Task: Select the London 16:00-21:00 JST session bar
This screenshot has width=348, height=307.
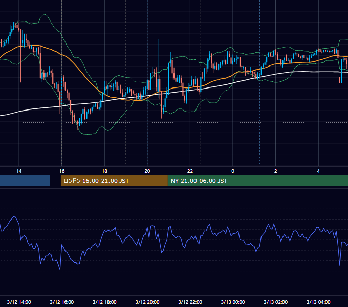Action: pos(114,181)
